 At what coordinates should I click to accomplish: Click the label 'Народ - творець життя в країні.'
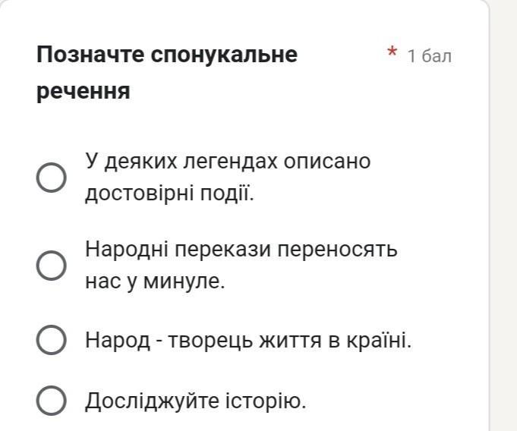coord(248,341)
